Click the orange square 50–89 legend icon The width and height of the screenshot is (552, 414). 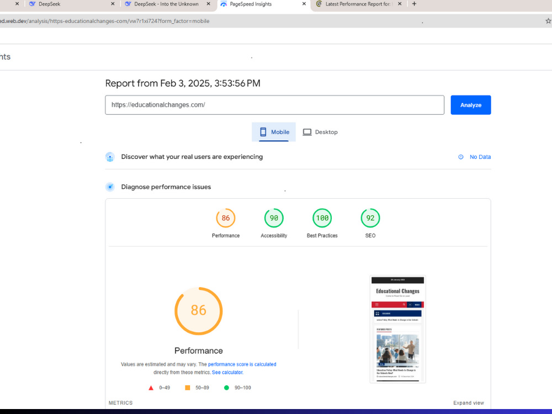(188, 388)
